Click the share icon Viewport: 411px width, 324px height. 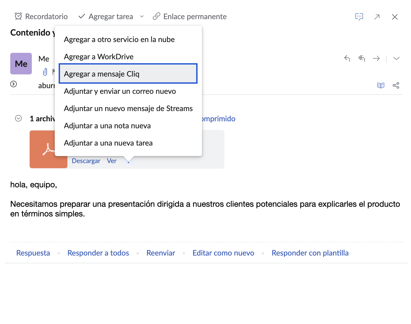click(396, 85)
